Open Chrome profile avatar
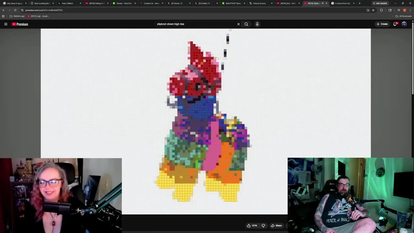 click(x=404, y=10)
